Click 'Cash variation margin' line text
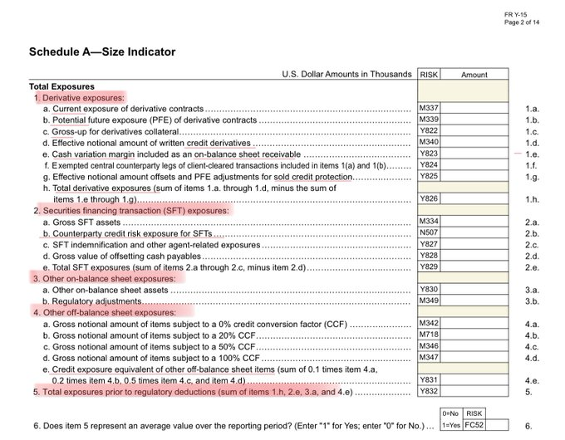 176,154
